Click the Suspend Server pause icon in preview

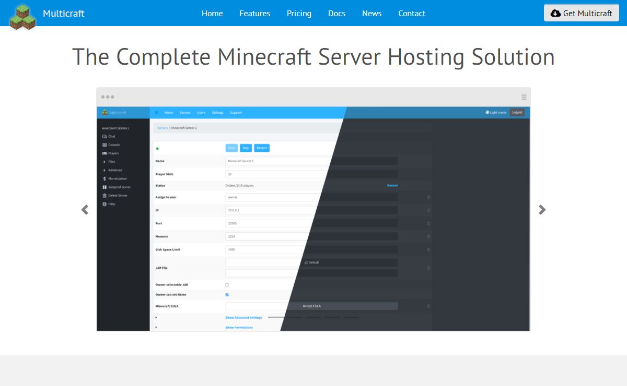(104, 187)
